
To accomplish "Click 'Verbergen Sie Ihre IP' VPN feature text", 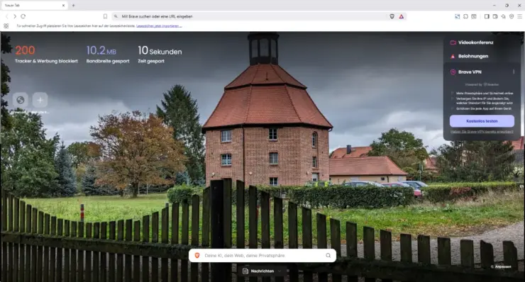I will coord(484,101).
